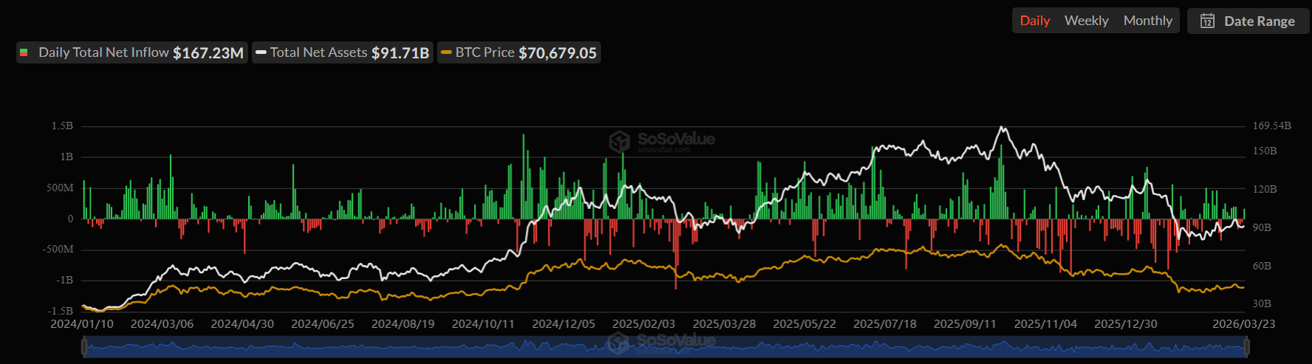Click the 90B right axis label
The image size is (1312, 364).
pyautogui.click(x=1262, y=228)
